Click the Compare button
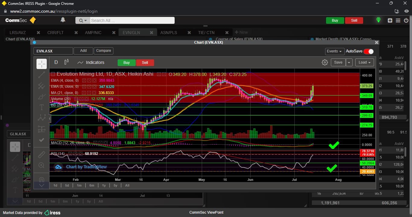 103,51
